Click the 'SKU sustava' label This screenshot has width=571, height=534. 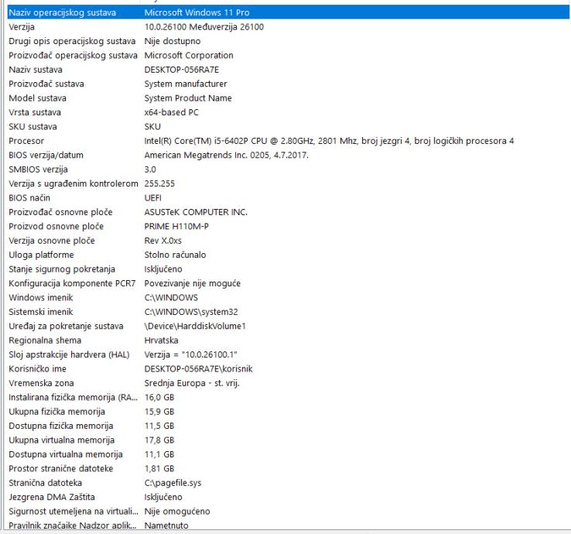[x=32, y=126]
